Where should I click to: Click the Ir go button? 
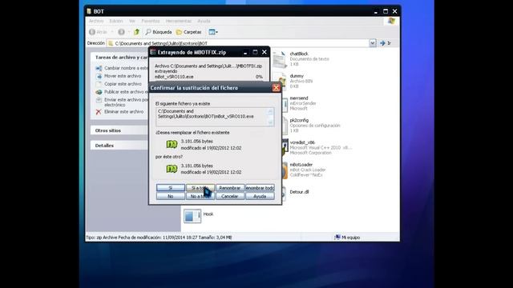(x=386, y=43)
